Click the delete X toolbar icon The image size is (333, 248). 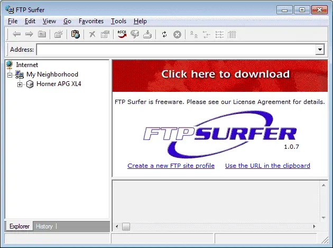[92, 34]
